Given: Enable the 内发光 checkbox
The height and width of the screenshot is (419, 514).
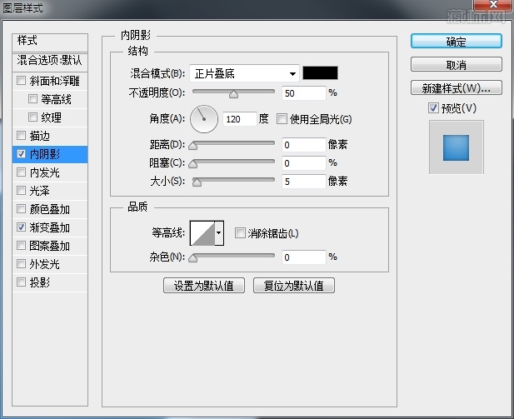Looking at the screenshot, I should click(22, 172).
